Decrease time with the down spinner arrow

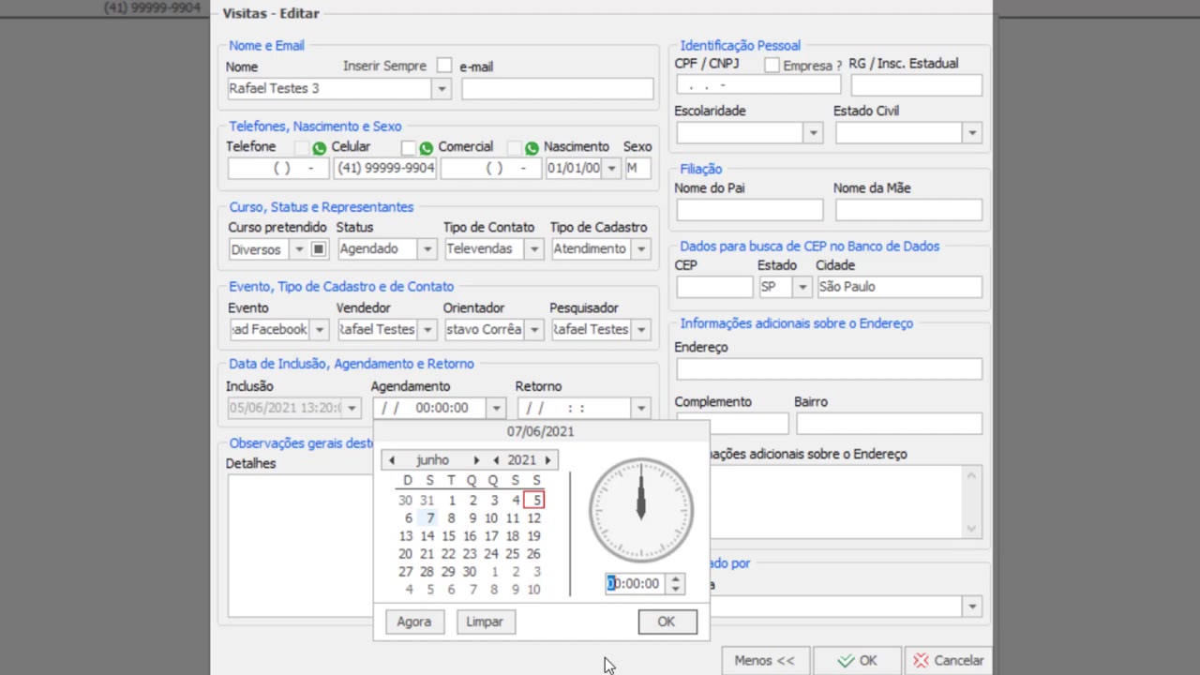675,589
